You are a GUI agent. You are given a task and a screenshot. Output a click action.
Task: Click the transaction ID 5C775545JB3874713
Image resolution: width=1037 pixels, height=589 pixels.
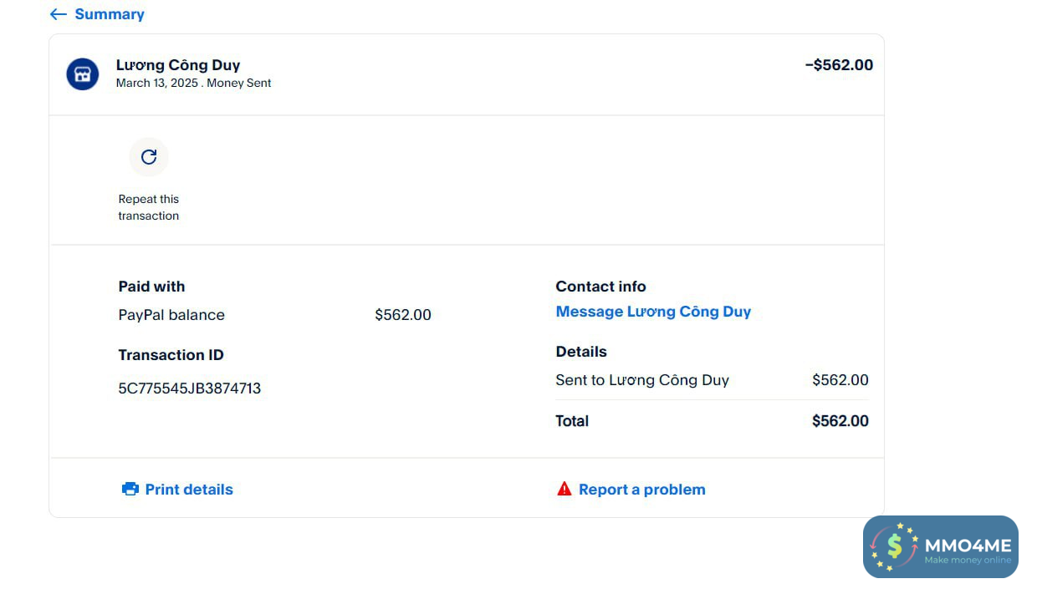coord(190,388)
